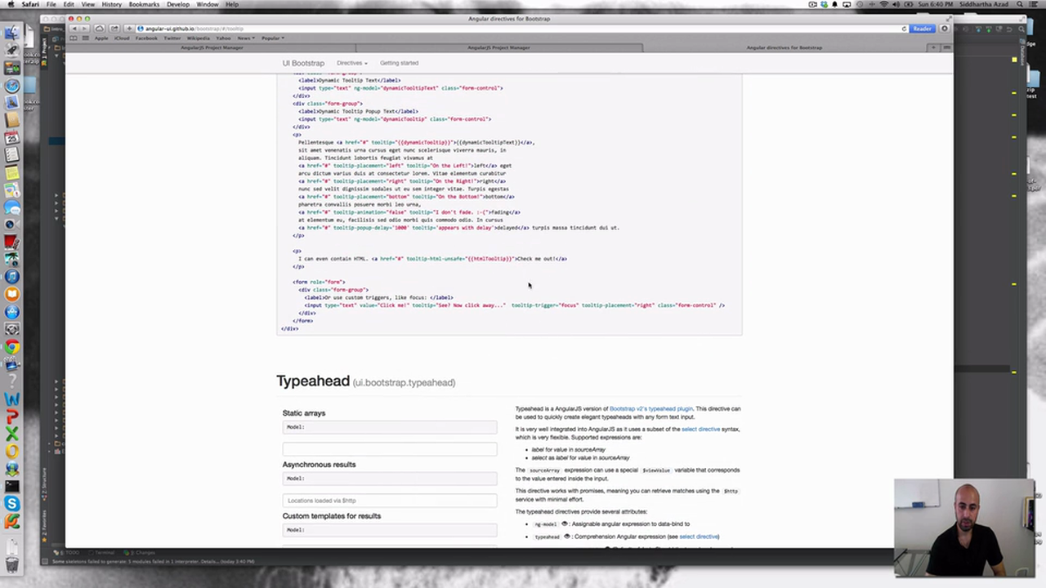Open the extension button right of Reader
1046x588 pixels.
[x=945, y=29]
